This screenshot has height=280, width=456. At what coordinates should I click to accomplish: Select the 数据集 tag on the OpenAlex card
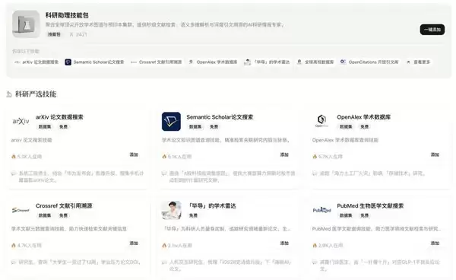coord(346,126)
